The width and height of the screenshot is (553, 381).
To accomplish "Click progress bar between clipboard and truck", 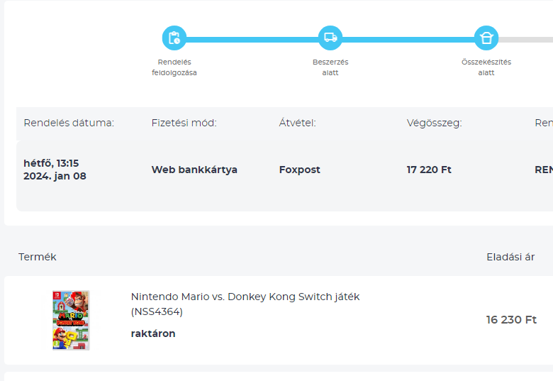I will 252,39.
